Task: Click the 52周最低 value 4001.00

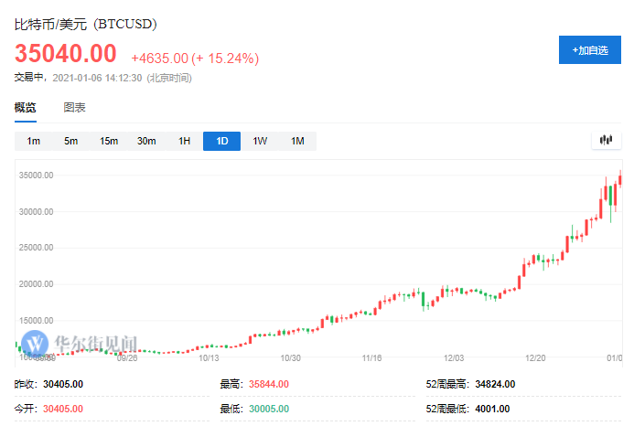Action: [x=492, y=409]
